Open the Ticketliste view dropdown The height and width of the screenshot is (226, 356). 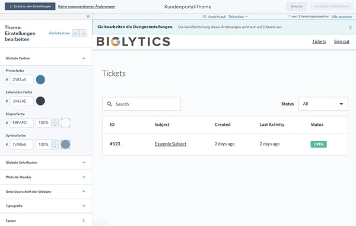(x=238, y=17)
